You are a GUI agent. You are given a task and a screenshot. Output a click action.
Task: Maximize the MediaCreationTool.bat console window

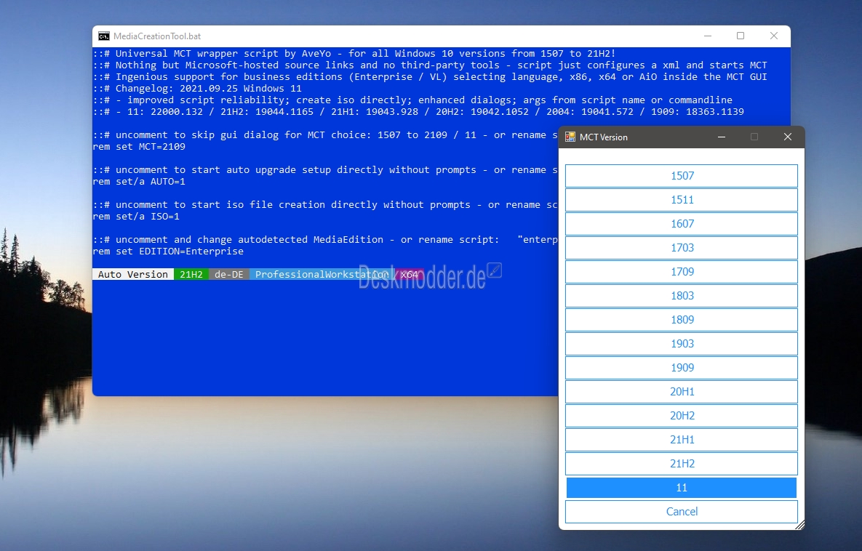point(741,36)
